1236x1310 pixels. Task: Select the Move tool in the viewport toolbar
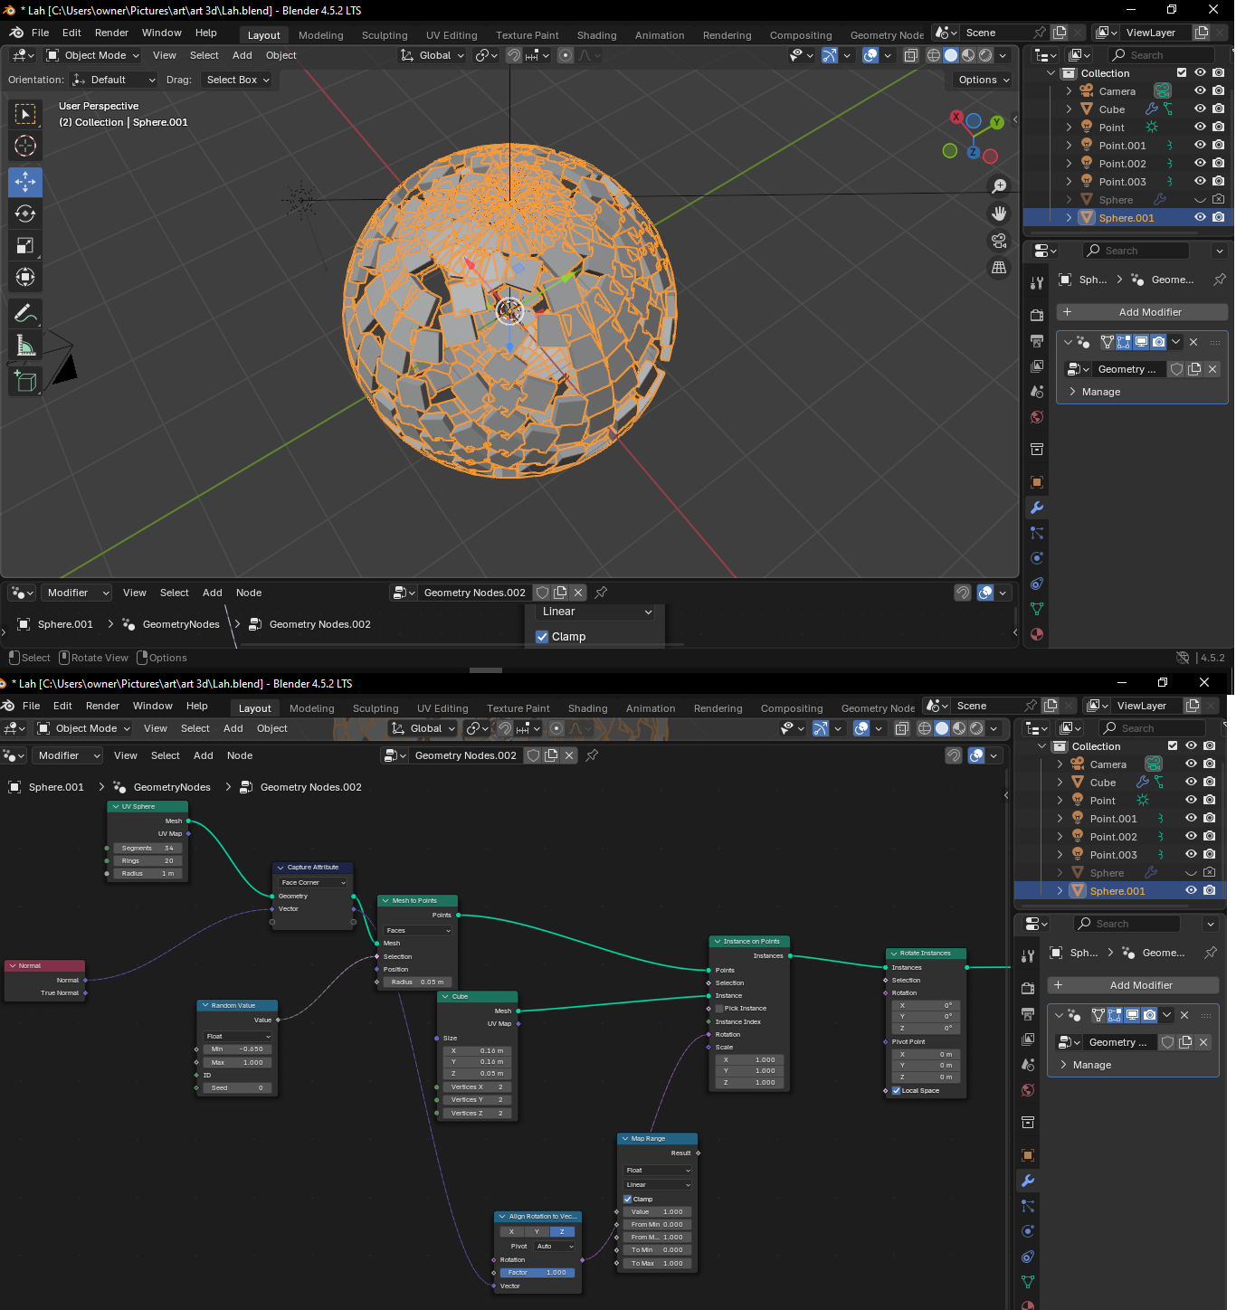coord(25,182)
